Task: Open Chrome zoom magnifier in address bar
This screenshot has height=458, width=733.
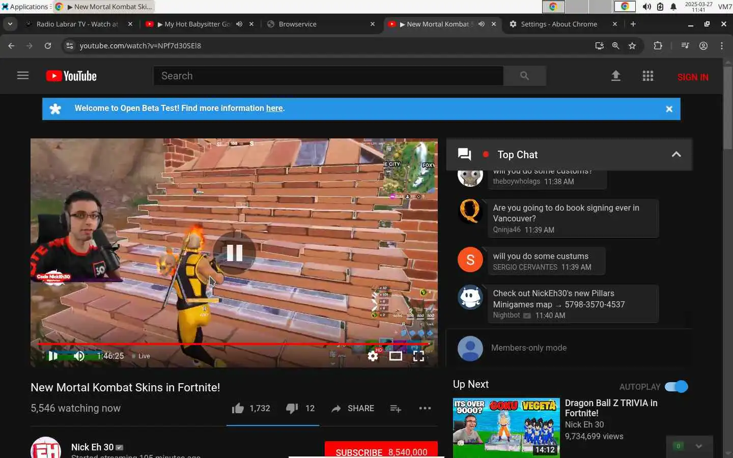Action: [616, 46]
